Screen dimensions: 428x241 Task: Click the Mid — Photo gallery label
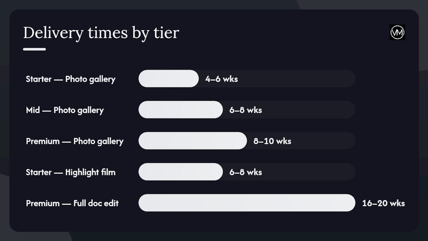click(x=65, y=110)
